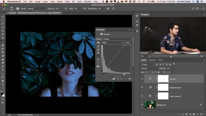Open the Flow value dropdown arrow
Image resolution: width=206 pixels, height=116 pixels.
[x=81, y=9]
